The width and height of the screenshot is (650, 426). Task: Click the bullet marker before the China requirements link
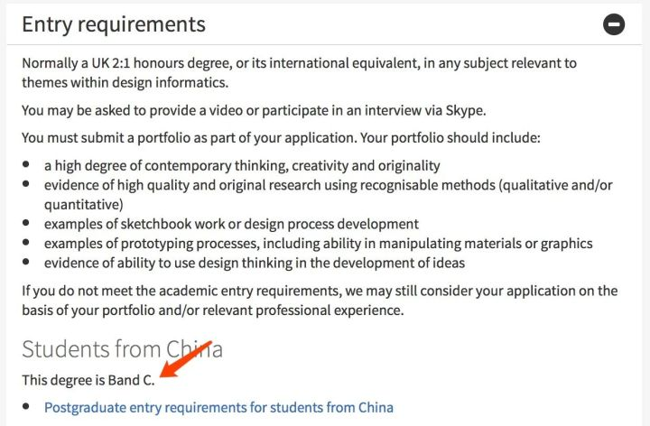click(26, 406)
